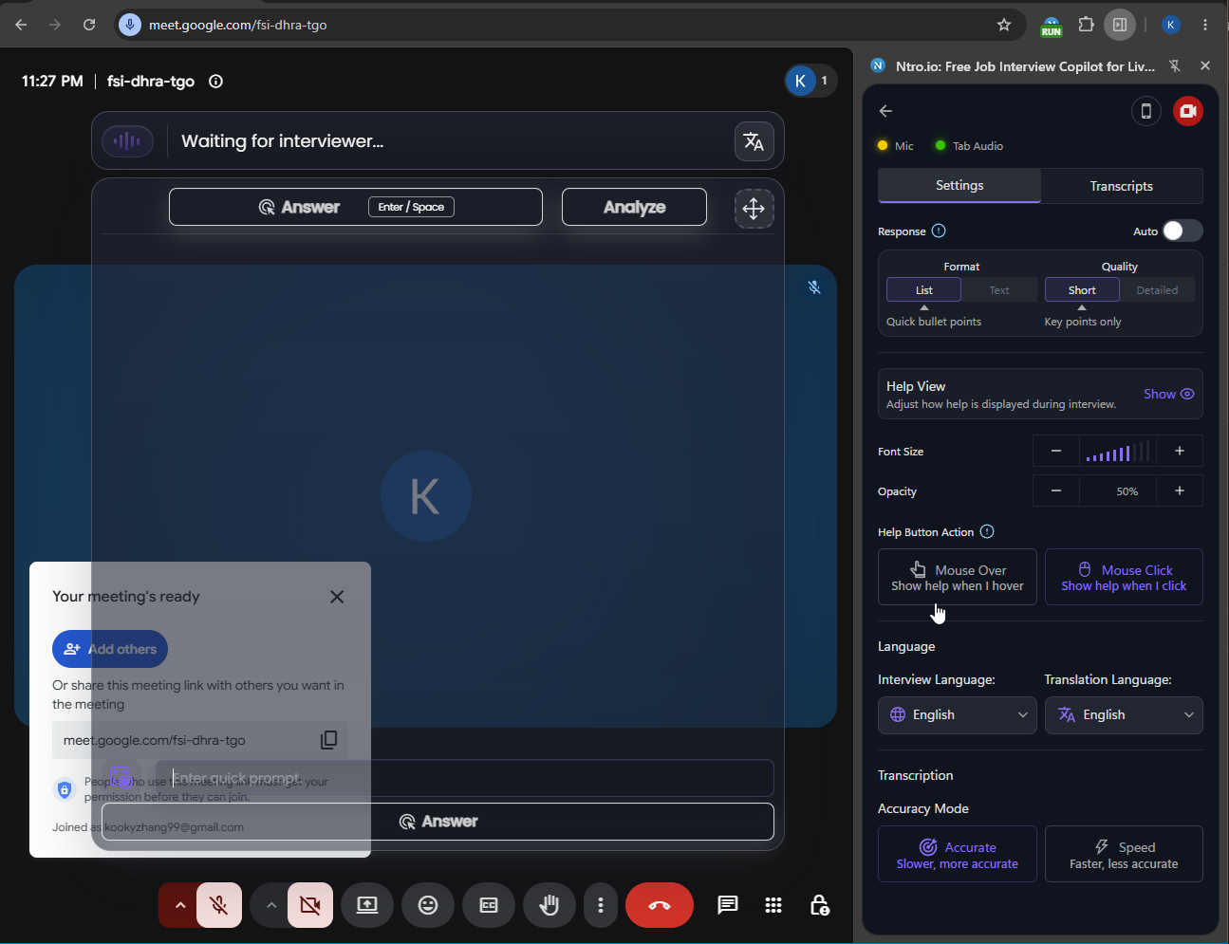Viewport: 1229px width, 944px height.
Task: Bookmark this page star icon
Action: (1004, 25)
